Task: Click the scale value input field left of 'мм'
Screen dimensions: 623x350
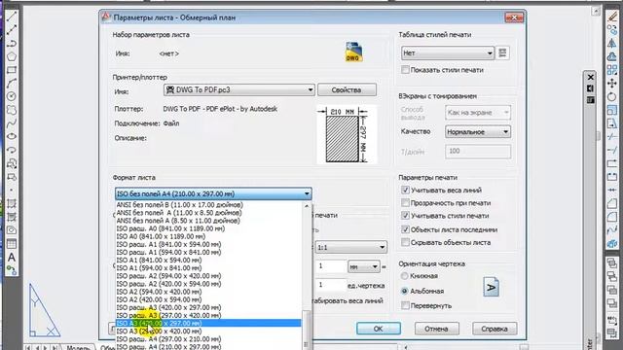Action: point(331,266)
